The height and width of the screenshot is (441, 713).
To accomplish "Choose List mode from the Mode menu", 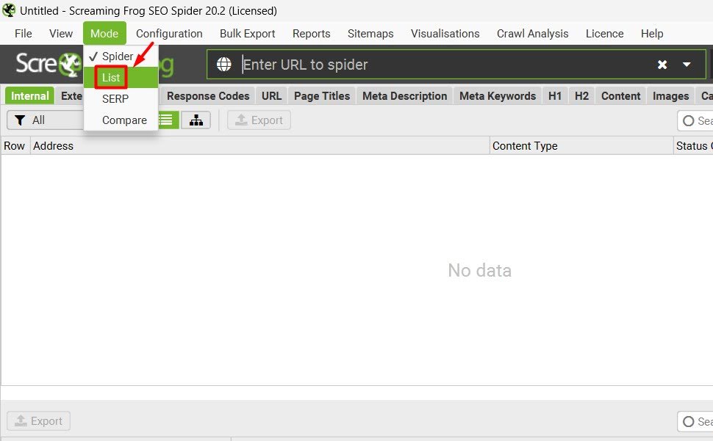I will (121, 78).
